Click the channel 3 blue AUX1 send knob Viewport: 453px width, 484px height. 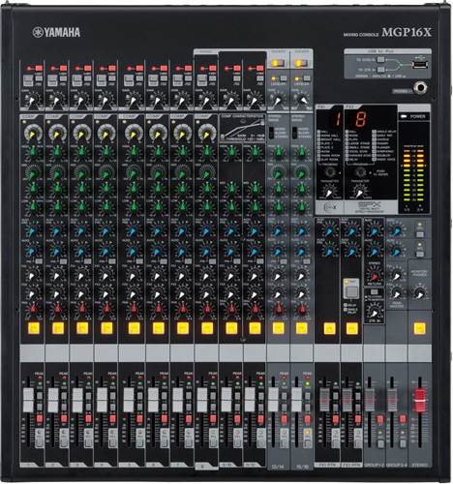(81, 231)
